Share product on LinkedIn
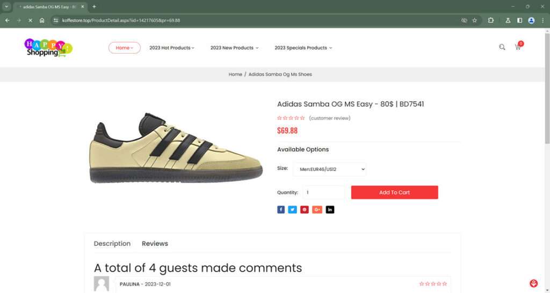The image size is (550, 293). click(330, 209)
